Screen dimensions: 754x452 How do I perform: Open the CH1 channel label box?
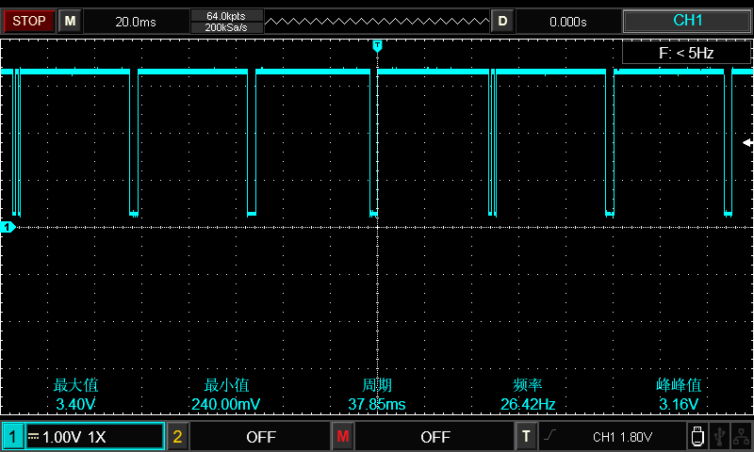coord(687,21)
